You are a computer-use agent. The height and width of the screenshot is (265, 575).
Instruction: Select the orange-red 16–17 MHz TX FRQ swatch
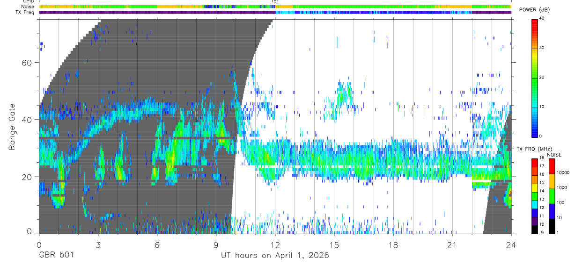pyautogui.click(x=535, y=170)
